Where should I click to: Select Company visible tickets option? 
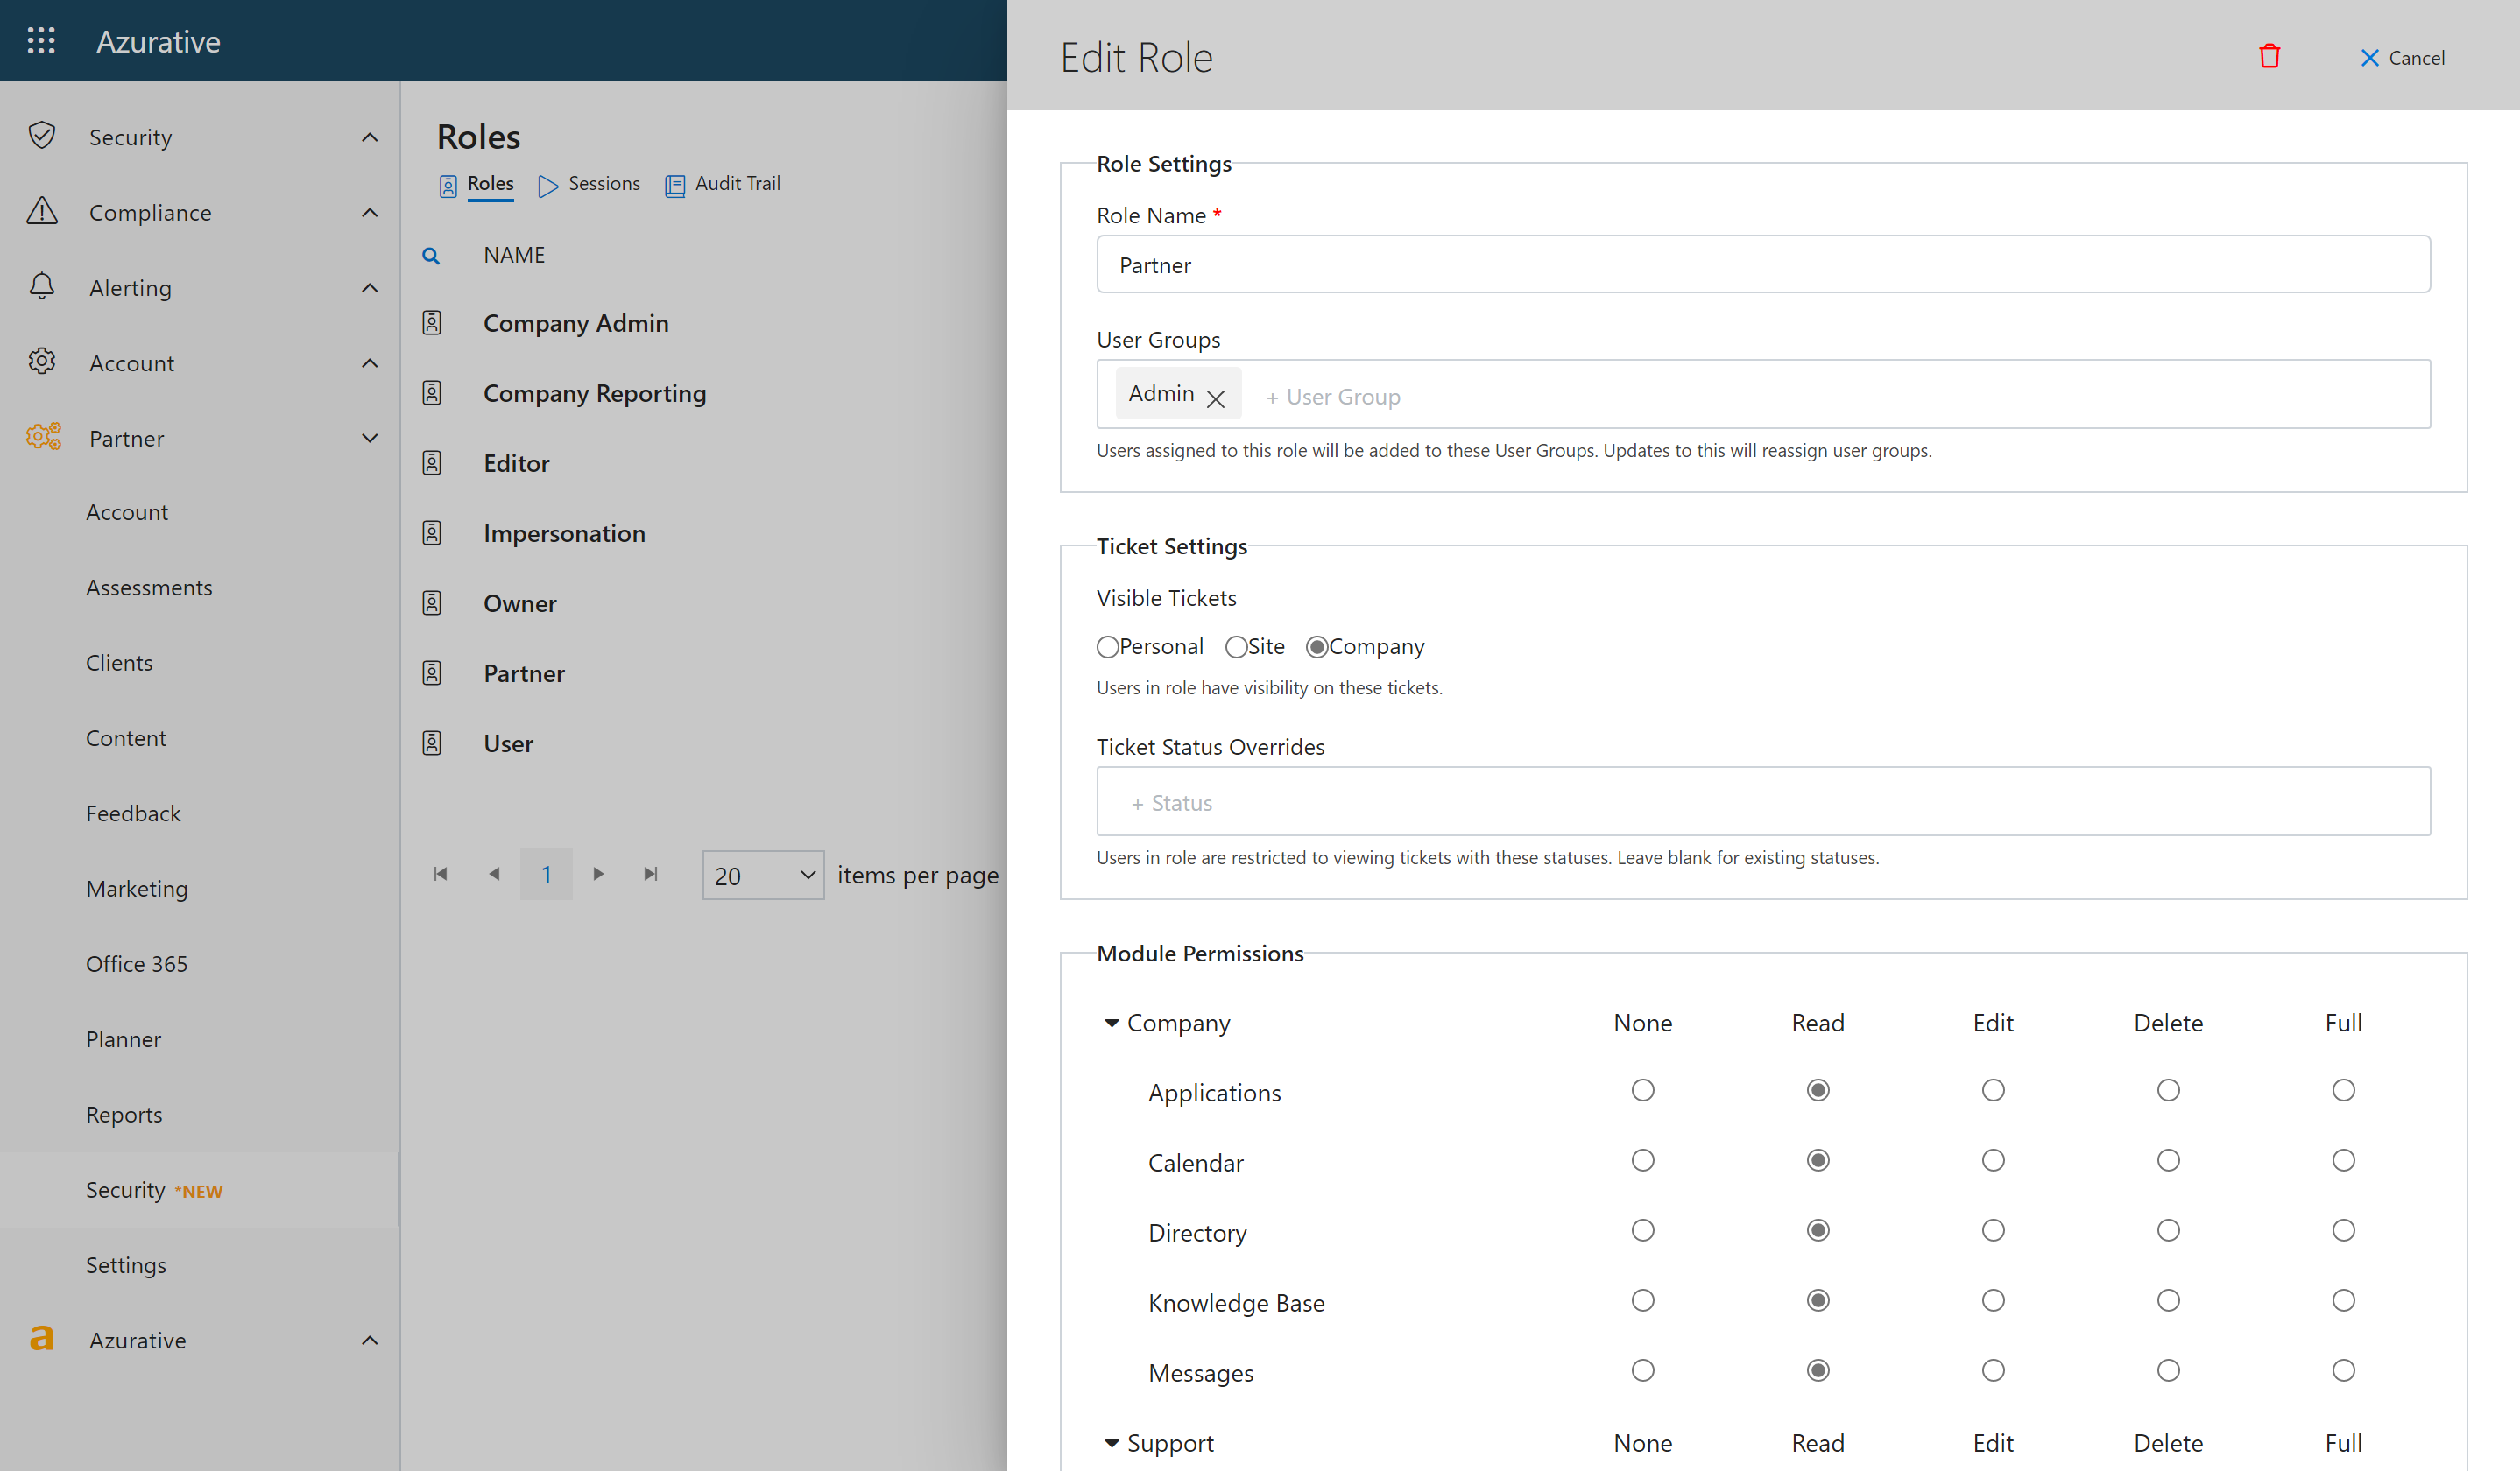point(1317,648)
